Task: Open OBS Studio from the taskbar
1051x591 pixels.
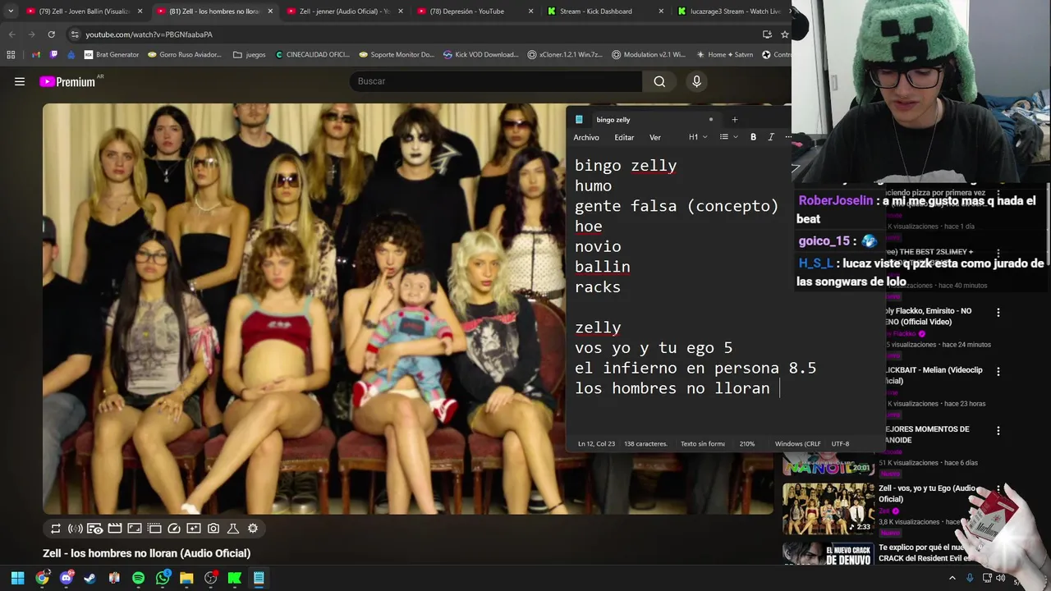Action: pyautogui.click(x=211, y=578)
